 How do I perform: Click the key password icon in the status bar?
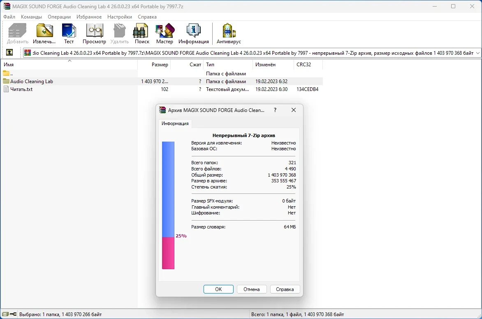(13, 314)
